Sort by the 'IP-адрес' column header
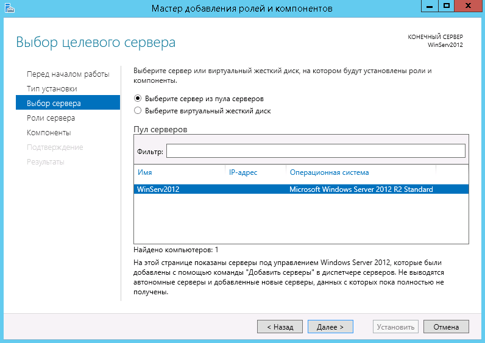The image size is (485, 343). pos(243,172)
